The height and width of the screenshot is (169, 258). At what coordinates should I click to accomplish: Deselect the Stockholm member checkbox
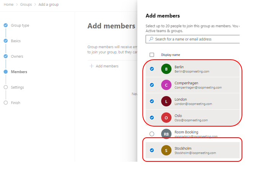pyautogui.click(x=152, y=150)
